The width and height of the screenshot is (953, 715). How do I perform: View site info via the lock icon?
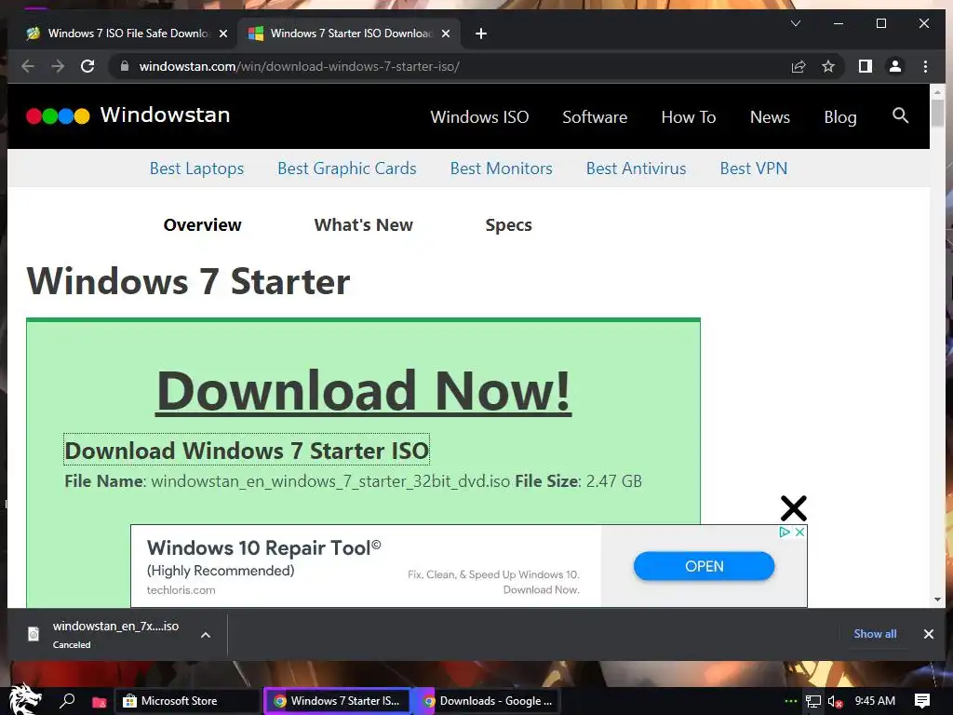pos(125,66)
